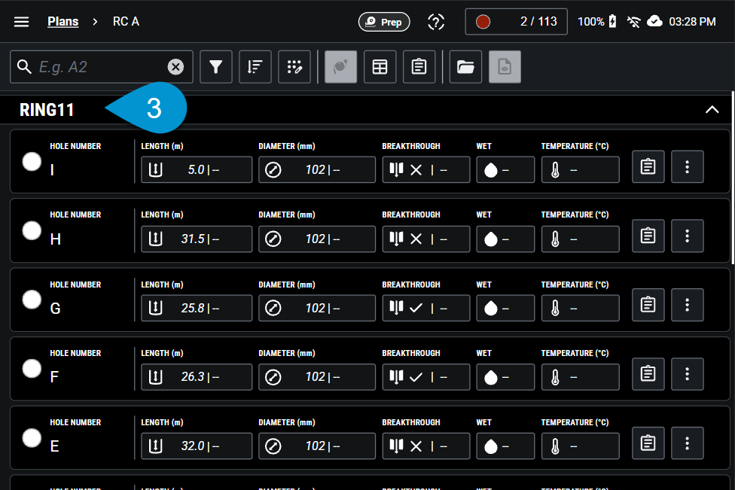Open the folder plans browser
Screen dimensions: 735x490
[x=465, y=67]
